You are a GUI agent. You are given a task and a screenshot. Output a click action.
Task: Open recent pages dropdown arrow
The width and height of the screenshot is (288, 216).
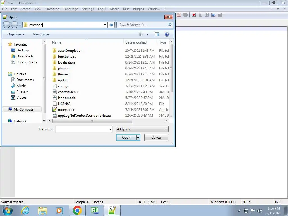click(x=20, y=25)
